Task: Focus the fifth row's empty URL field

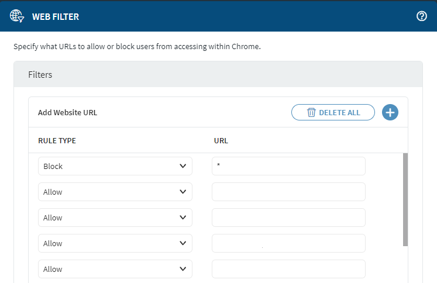Action: click(x=288, y=269)
